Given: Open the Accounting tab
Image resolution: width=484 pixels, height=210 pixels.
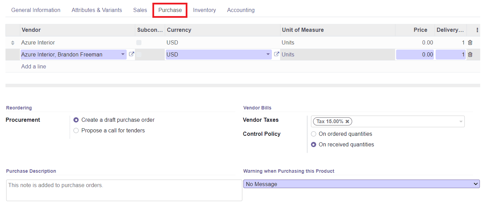Looking at the screenshot, I should pyautogui.click(x=241, y=10).
